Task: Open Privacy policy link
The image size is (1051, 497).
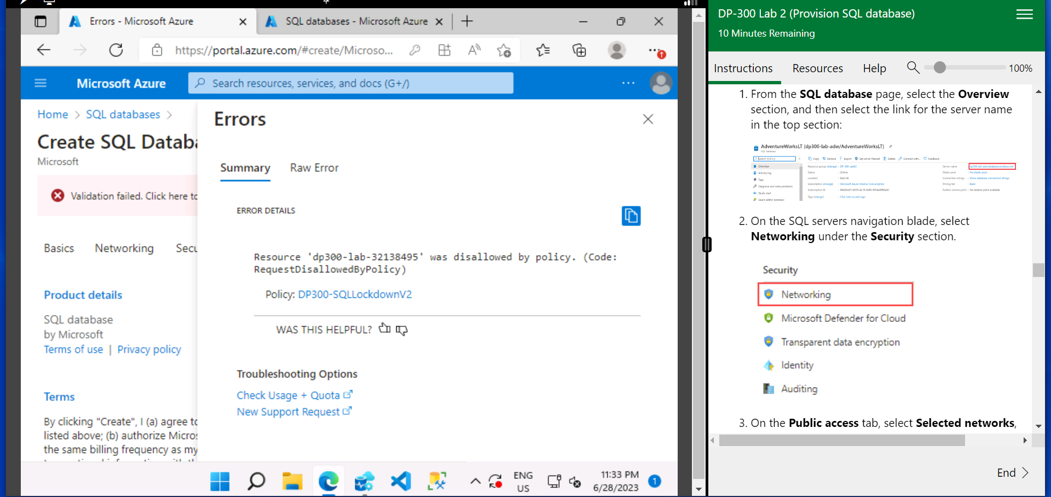Action: pos(149,349)
